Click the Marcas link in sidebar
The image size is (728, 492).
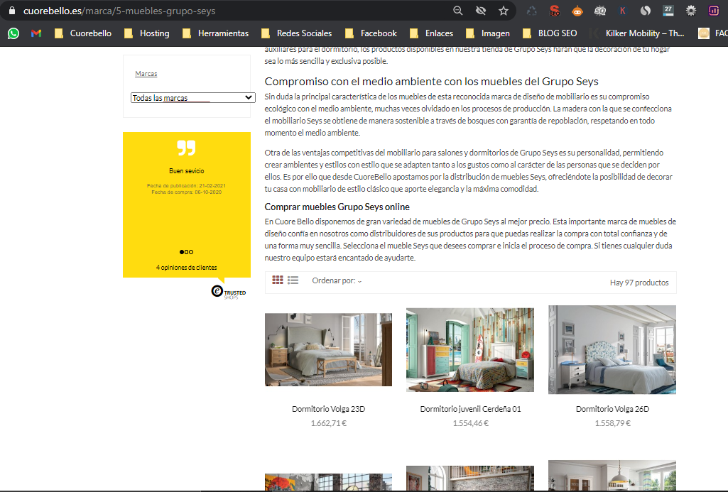[x=146, y=73]
